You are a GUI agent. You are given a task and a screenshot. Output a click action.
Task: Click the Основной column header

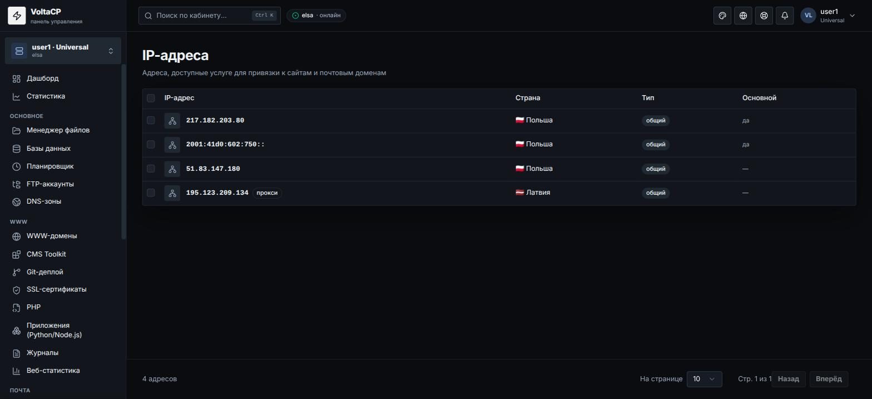pyautogui.click(x=759, y=98)
